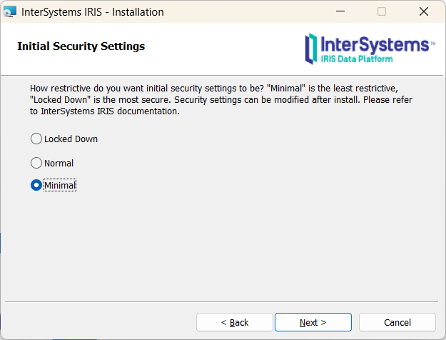Click the InterSystems wordmark in the header
The height and width of the screenshot is (340, 446).
coord(375,44)
